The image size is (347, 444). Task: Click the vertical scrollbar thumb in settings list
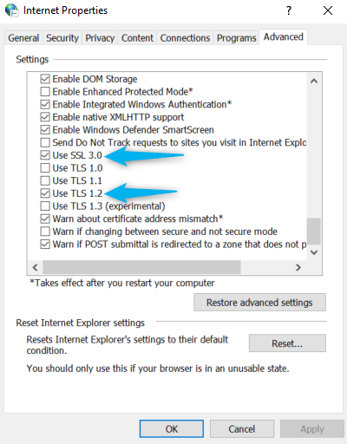coord(314,232)
